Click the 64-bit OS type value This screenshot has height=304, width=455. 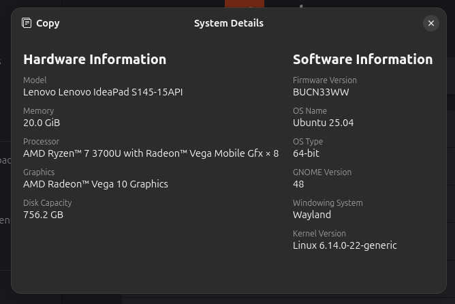[x=306, y=153]
